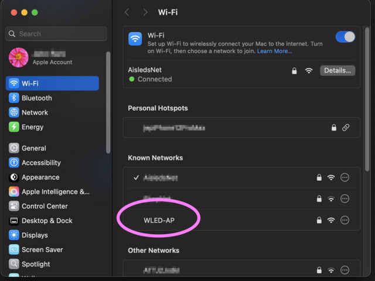375x281 pixels.
Task: Open more options for WLED-AP
Action: (345, 220)
